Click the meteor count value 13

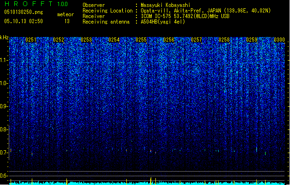click(x=67, y=21)
